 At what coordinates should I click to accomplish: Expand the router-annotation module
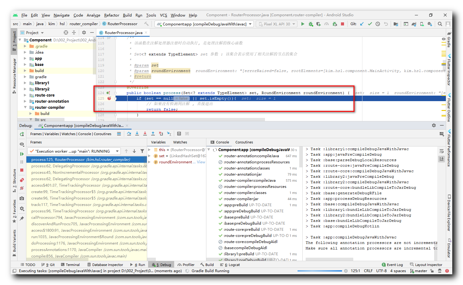25,101
